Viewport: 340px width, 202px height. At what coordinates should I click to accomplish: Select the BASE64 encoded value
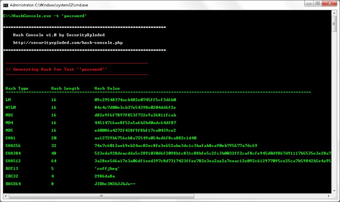(x=115, y=184)
